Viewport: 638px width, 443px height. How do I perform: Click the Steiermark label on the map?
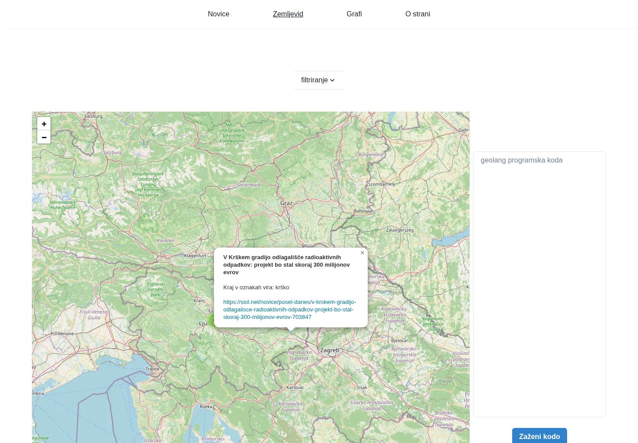(249, 185)
